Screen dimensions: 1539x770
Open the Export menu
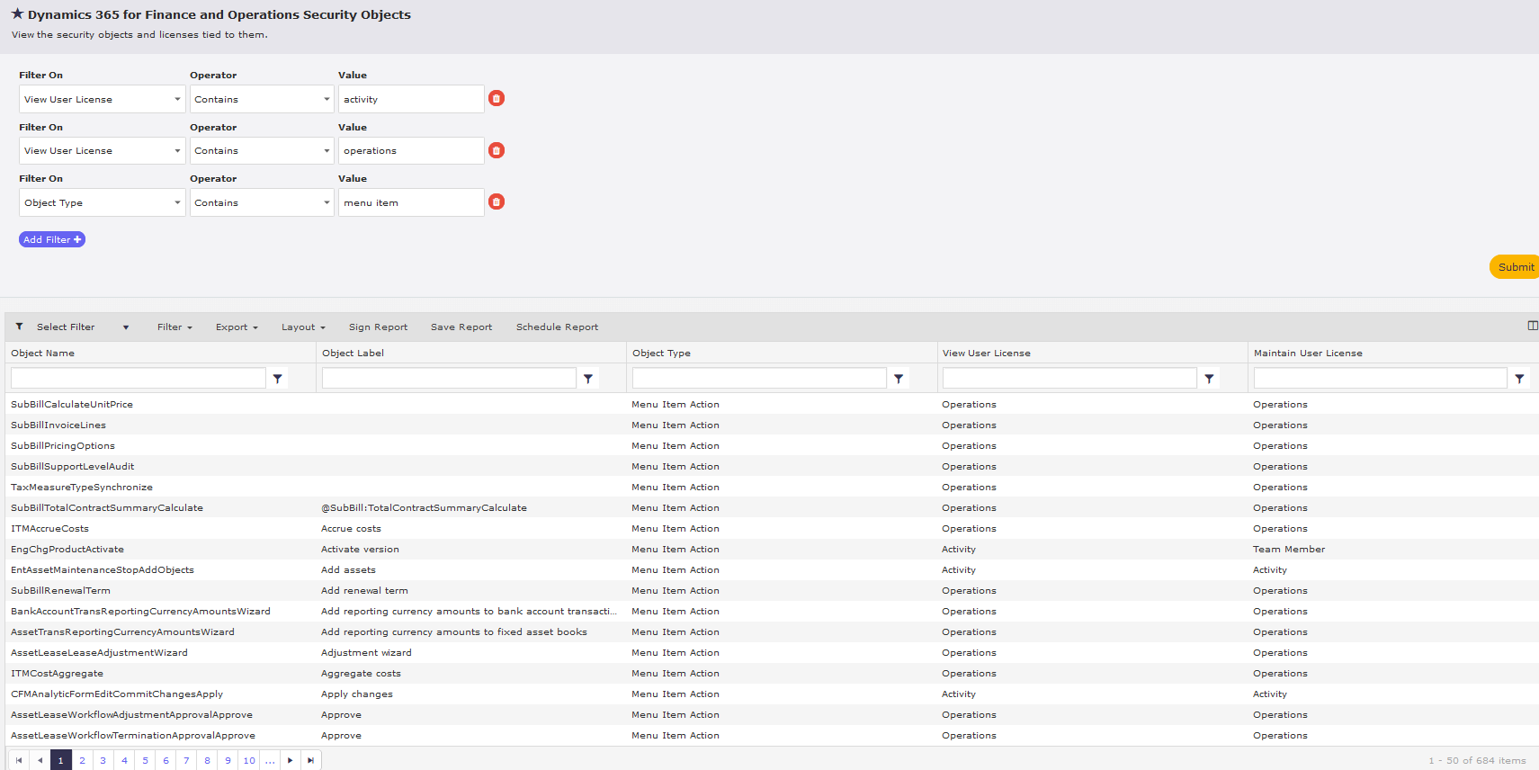[237, 327]
